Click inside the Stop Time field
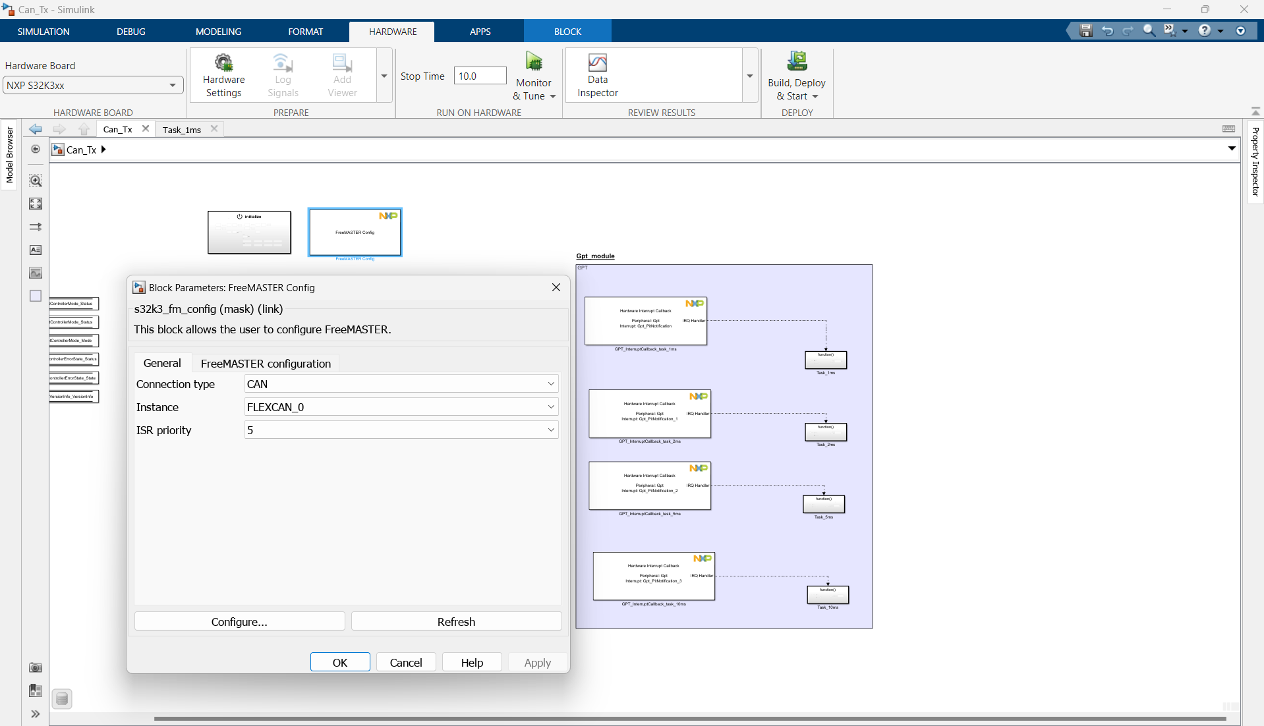 (479, 75)
